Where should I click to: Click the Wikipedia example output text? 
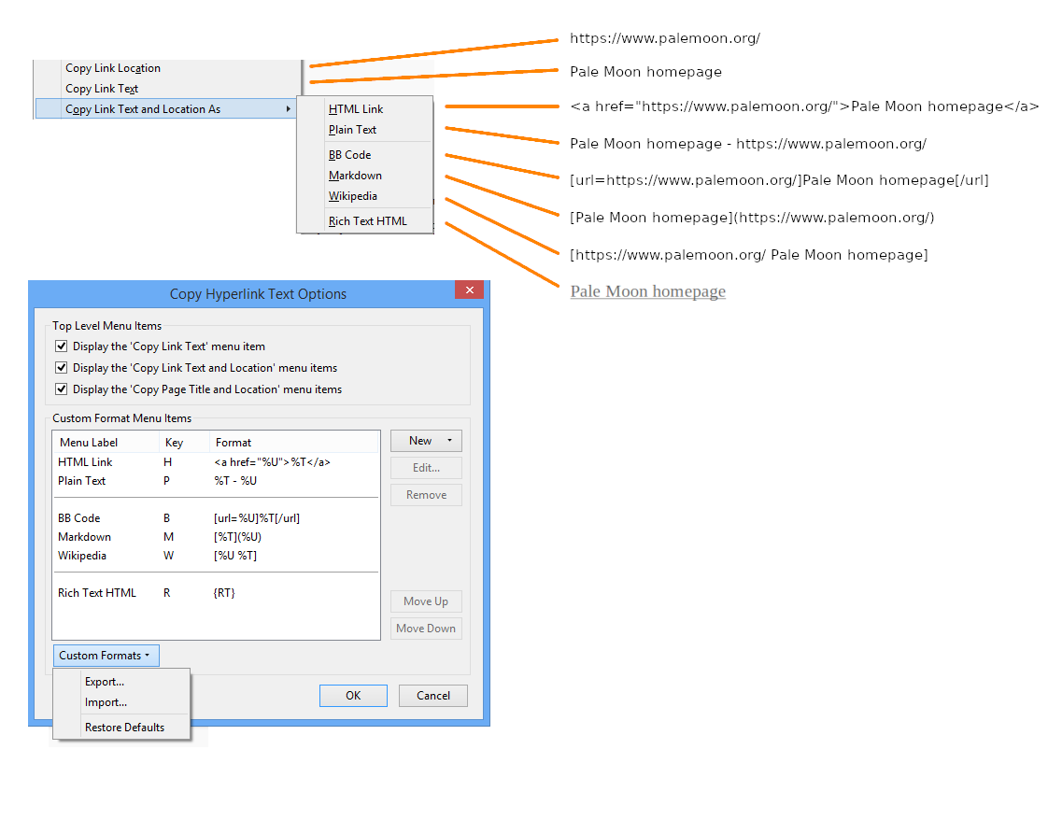coord(749,255)
